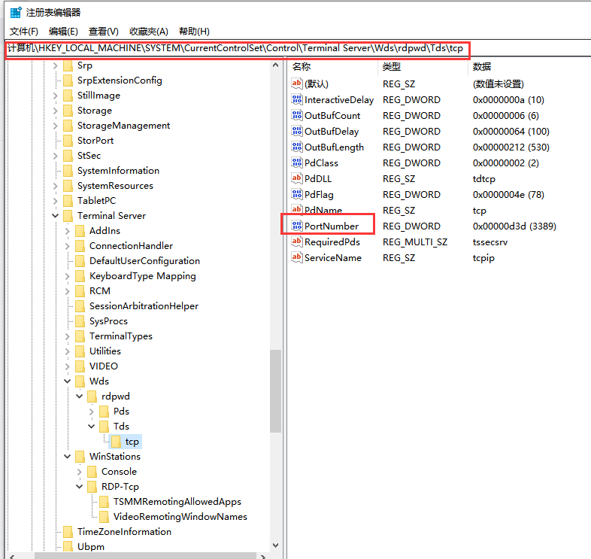Screen dimensions: 591x559
Task: Click the SysProcs folder icon
Action: point(80,321)
